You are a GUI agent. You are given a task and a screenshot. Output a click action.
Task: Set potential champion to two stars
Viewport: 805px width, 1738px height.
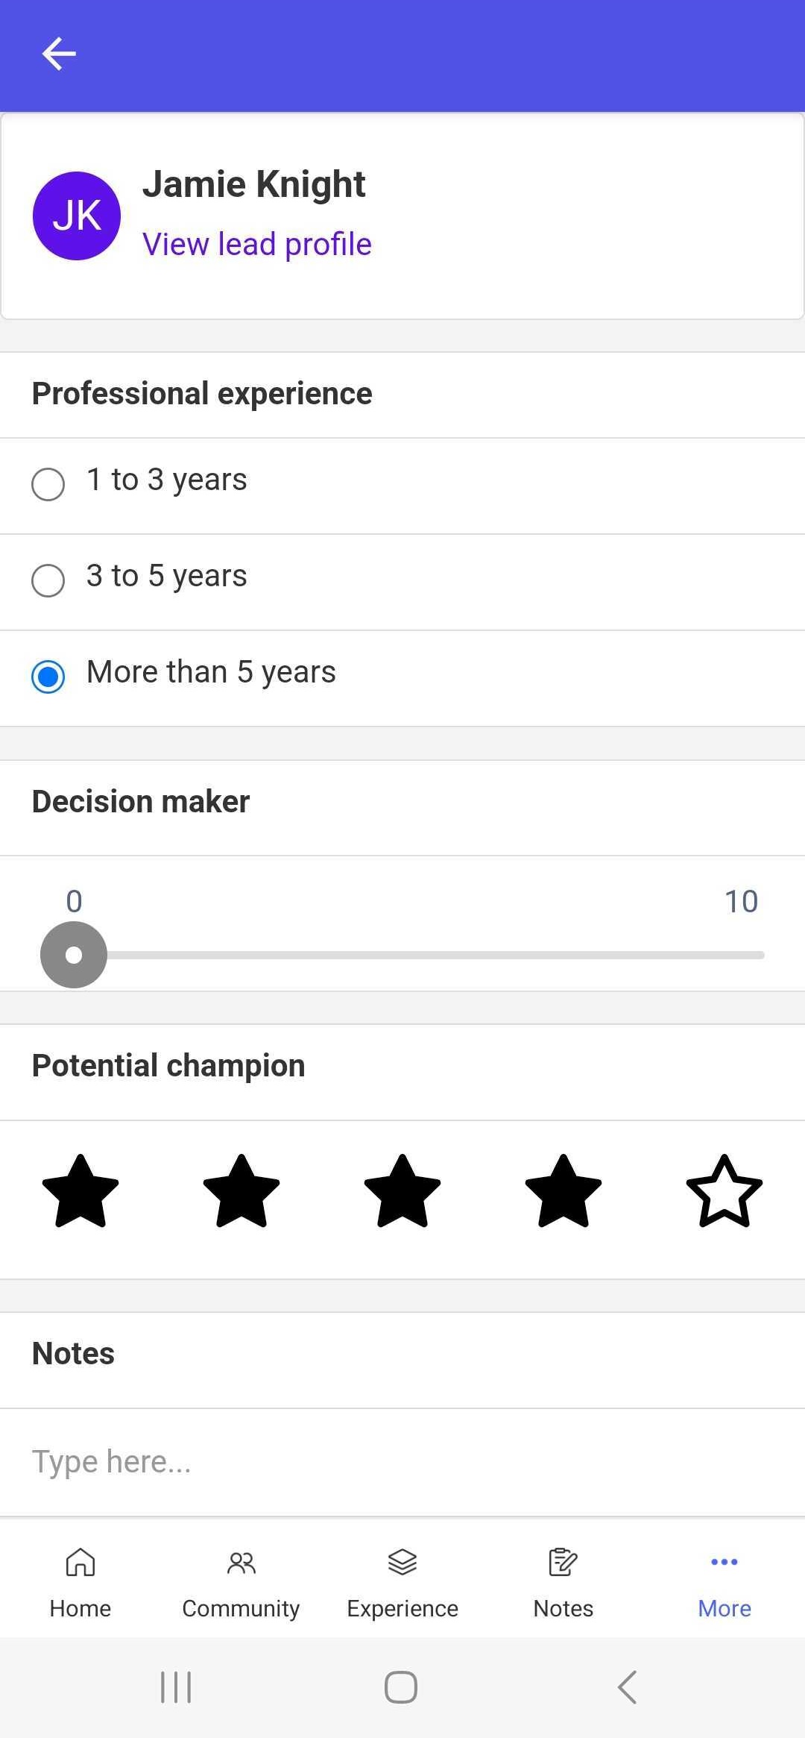coord(241,1191)
